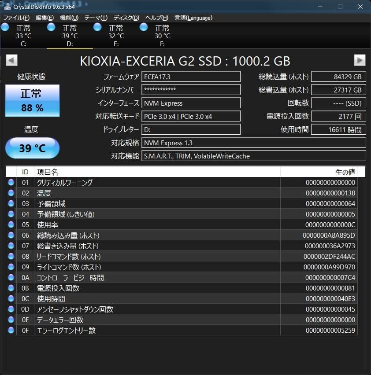
Task: Click the masked シリアルナンバー field
Action: pyautogui.click(x=191, y=90)
